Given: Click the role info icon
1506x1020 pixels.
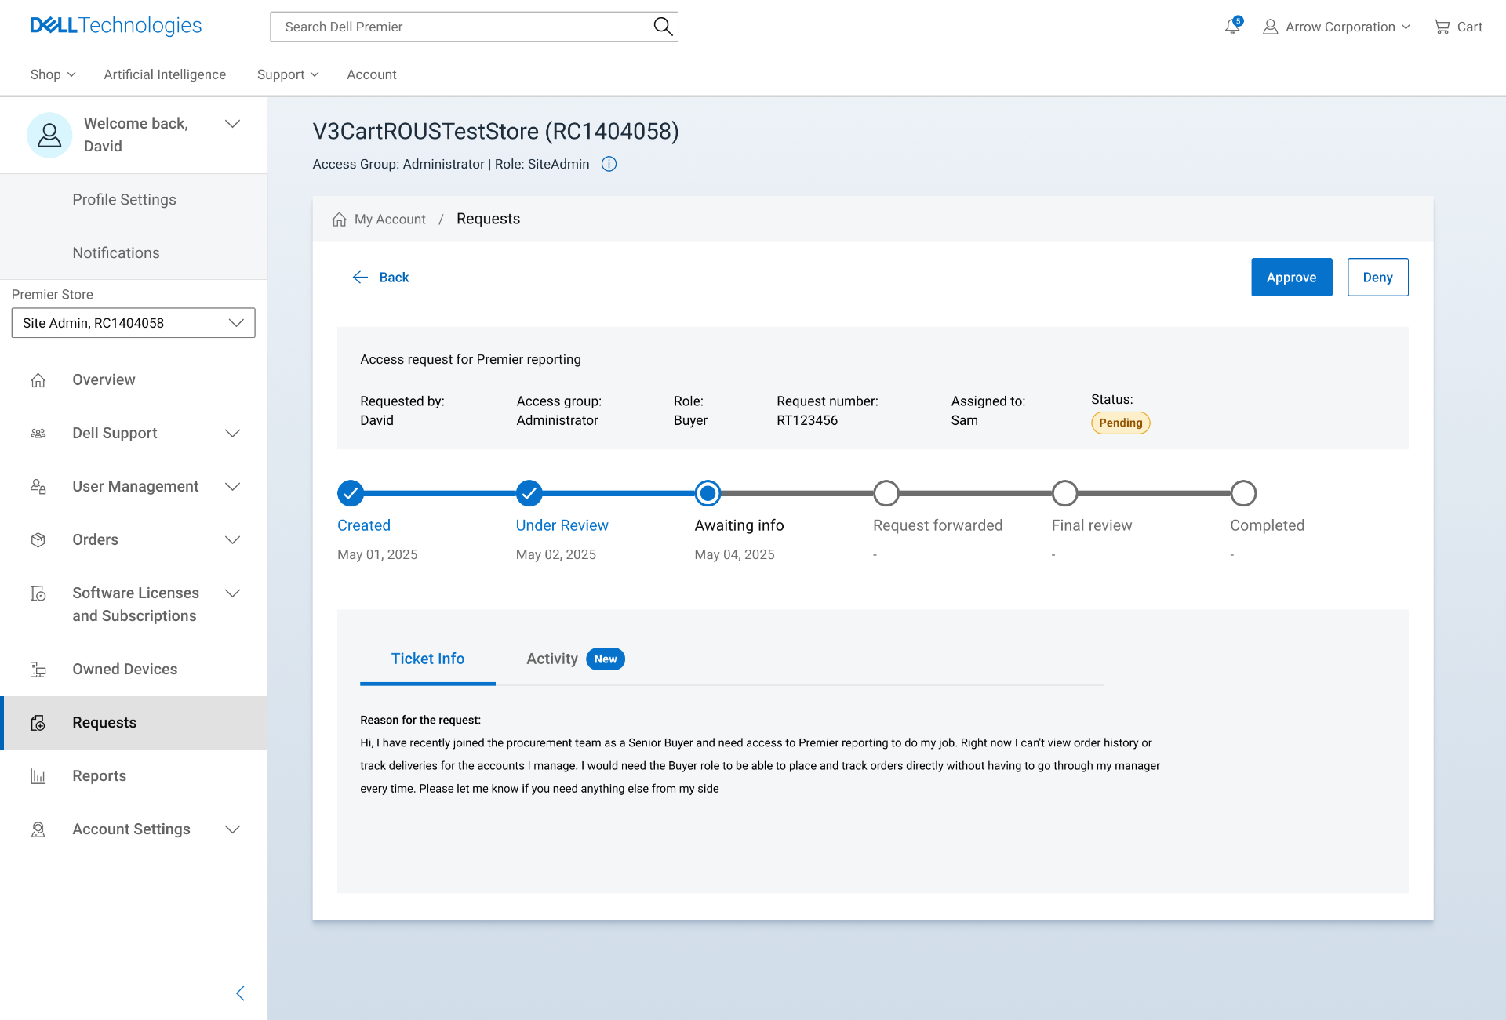Looking at the screenshot, I should point(609,164).
